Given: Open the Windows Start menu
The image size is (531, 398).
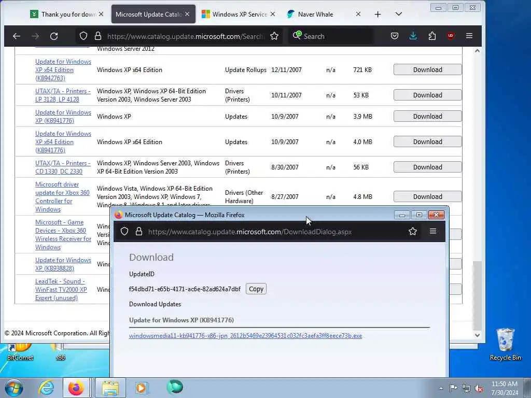Looking at the screenshot, I should (14, 388).
